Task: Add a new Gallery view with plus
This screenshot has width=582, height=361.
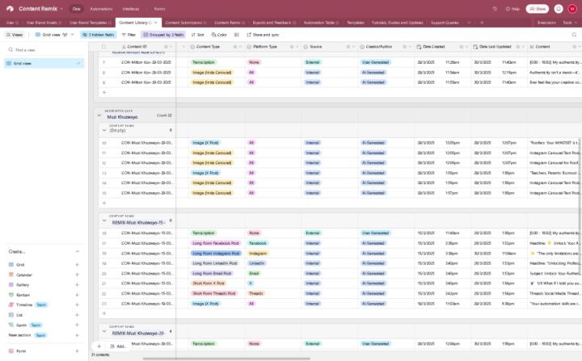Action: tap(78, 285)
